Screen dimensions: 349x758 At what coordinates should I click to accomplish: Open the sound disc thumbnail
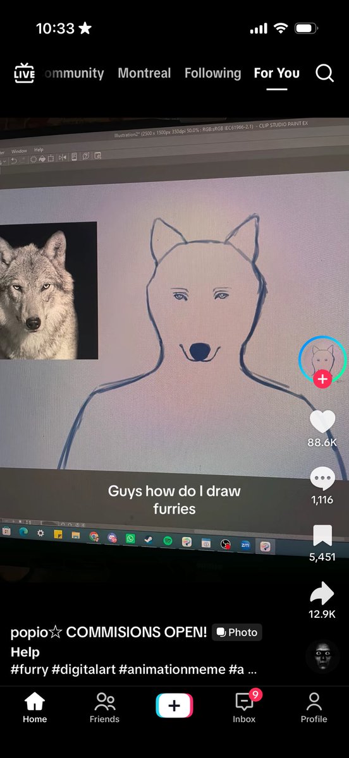pos(322,657)
